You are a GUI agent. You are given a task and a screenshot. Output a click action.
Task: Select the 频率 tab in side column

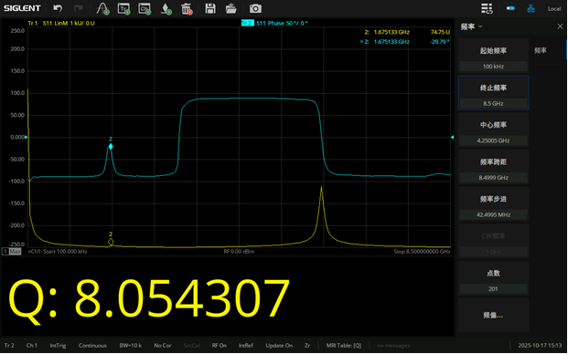pos(541,50)
